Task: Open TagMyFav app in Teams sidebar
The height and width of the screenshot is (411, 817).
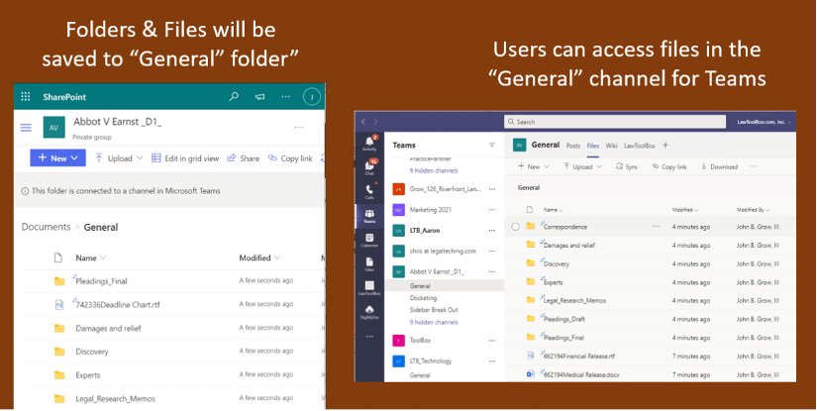Action: pyautogui.click(x=369, y=313)
